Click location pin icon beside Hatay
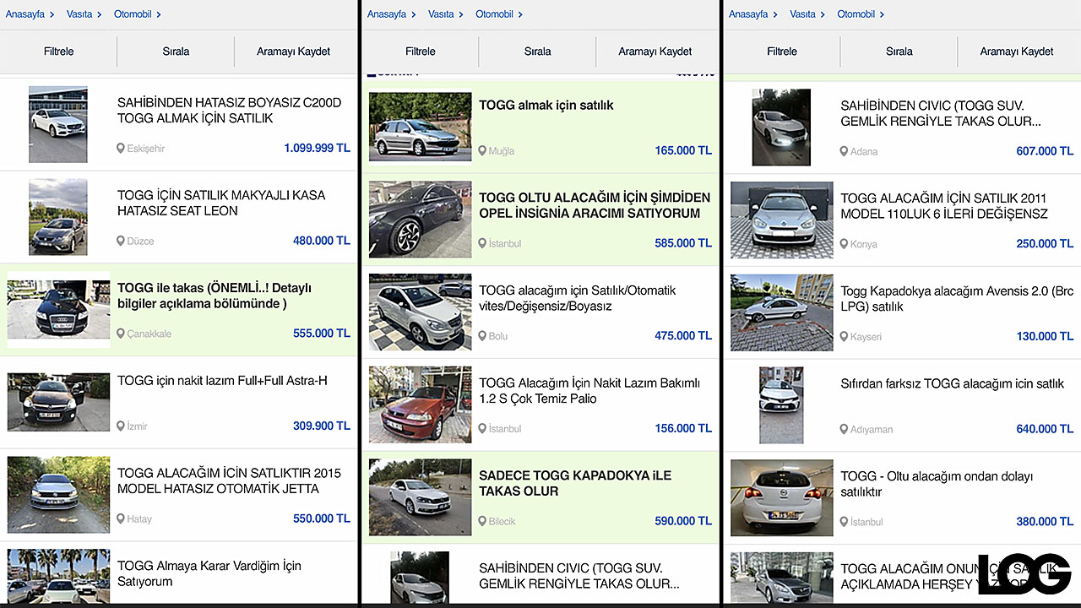 tap(121, 518)
